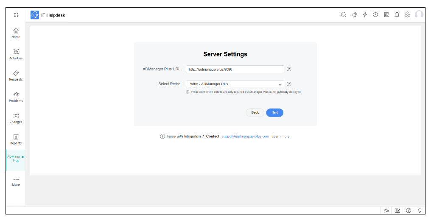Image resolution: width=431 pixels, height=217 pixels.
Task: Click the lightbulb tips icon in the bottom bar
Action: [x=420, y=210]
